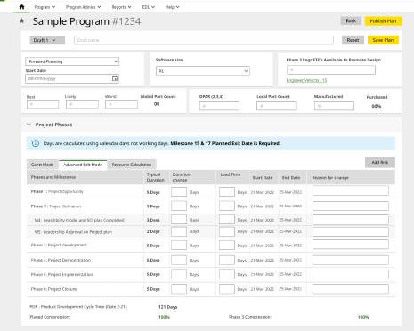Focus Phase 2 Duration change field
Screen dimensions: 414x331
[x=179, y=206]
